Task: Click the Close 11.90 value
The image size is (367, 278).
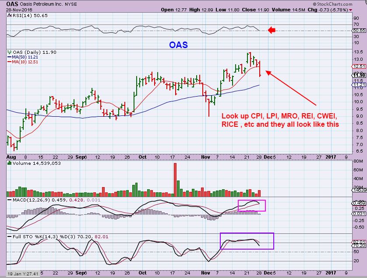Action: pos(256,10)
